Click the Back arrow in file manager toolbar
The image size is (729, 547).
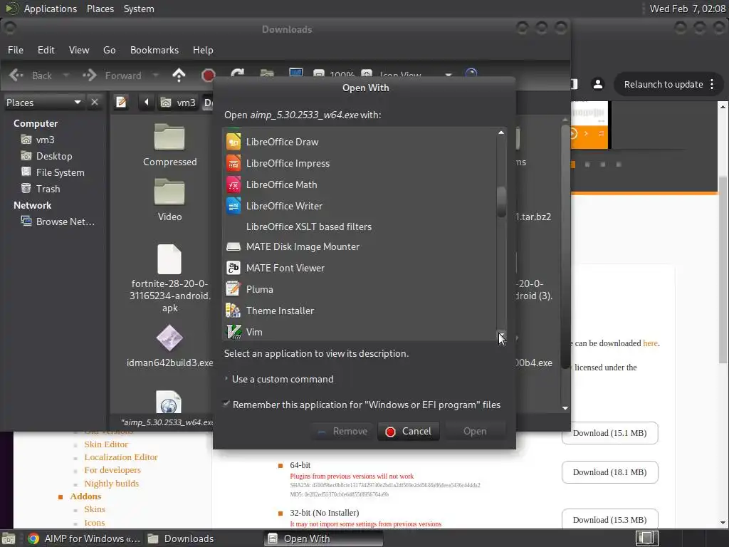[x=16, y=75]
